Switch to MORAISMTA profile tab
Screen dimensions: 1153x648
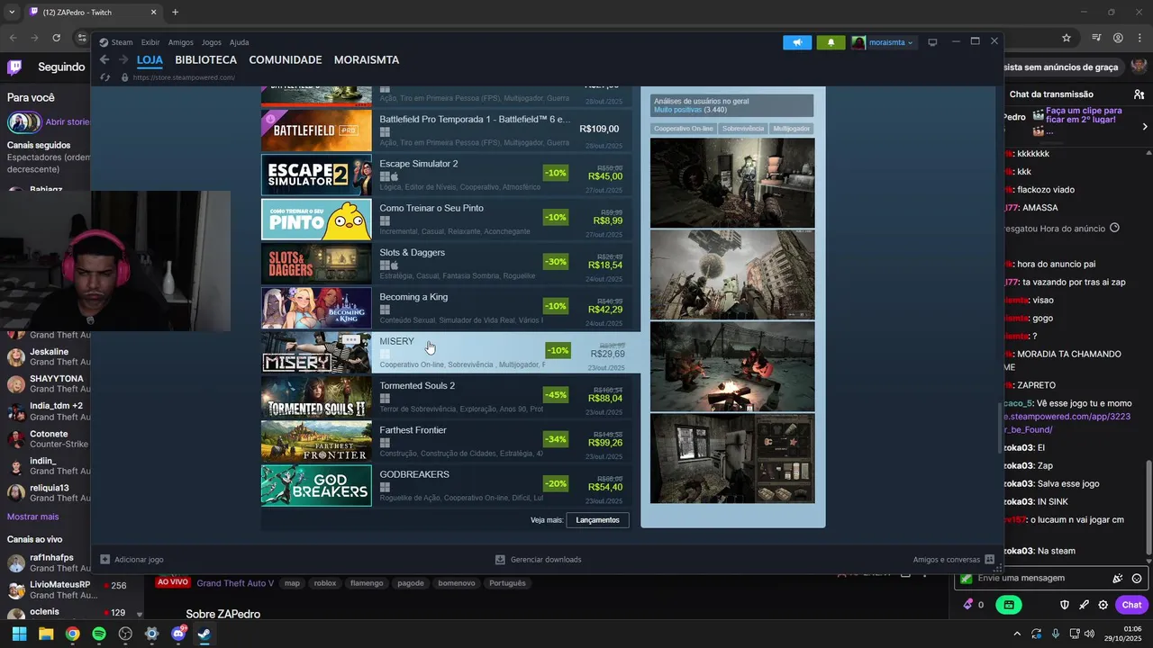click(x=367, y=59)
